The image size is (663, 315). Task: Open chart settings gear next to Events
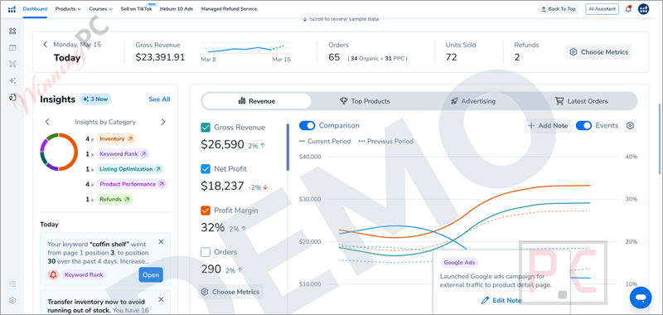tap(630, 125)
